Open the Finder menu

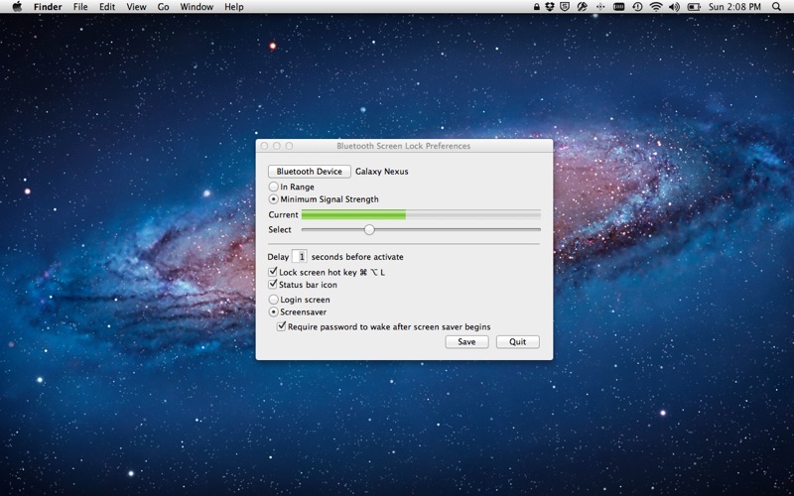pyautogui.click(x=48, y=7)
